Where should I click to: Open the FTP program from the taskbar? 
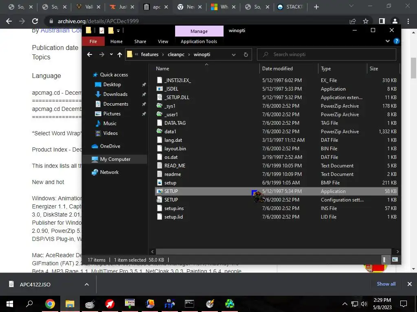pos(169,303)
